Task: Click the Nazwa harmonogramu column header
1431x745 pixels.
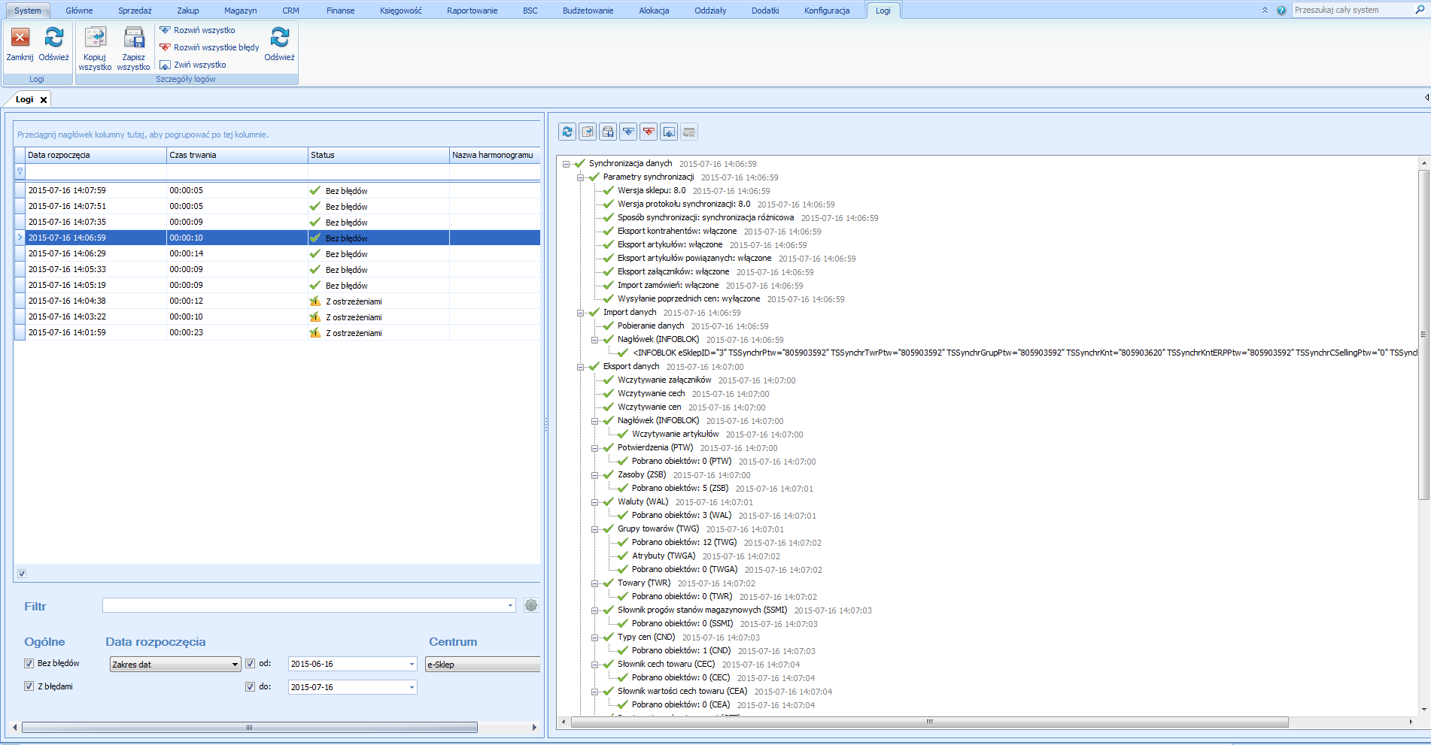Action: point(494,155)
